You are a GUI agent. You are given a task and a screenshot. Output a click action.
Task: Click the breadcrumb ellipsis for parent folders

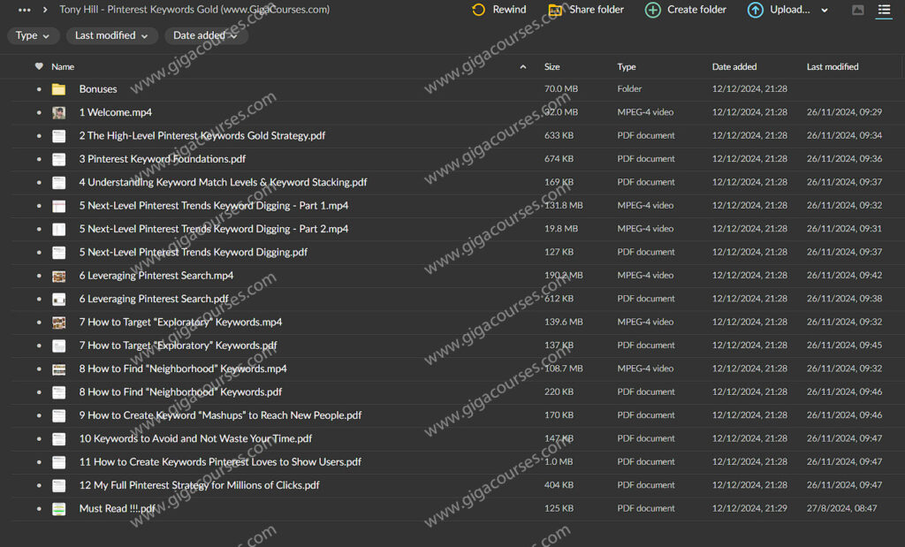24,10
